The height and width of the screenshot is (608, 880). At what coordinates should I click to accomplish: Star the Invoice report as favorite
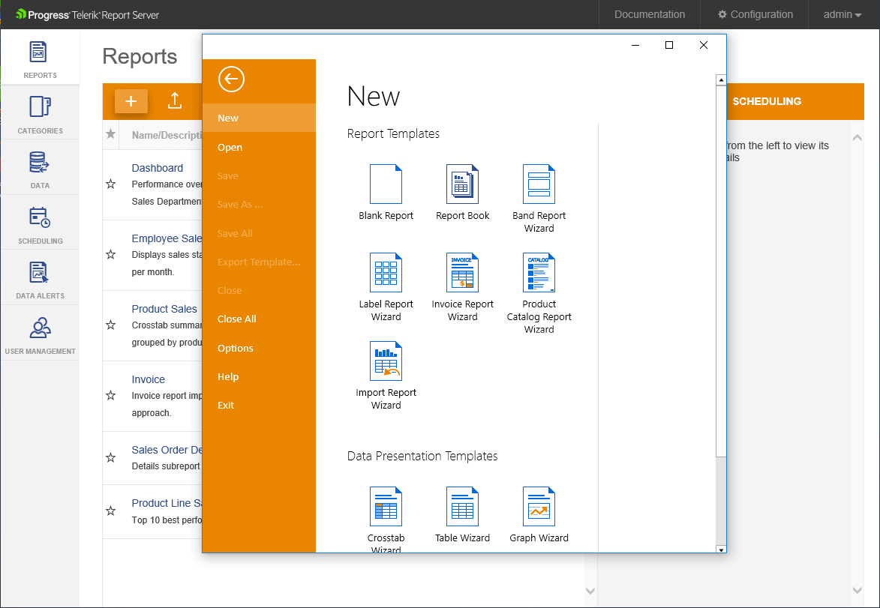point(111,395)
